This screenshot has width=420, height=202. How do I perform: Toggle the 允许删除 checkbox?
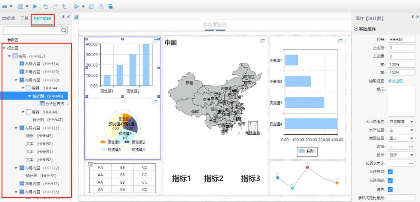coord(390,181)
